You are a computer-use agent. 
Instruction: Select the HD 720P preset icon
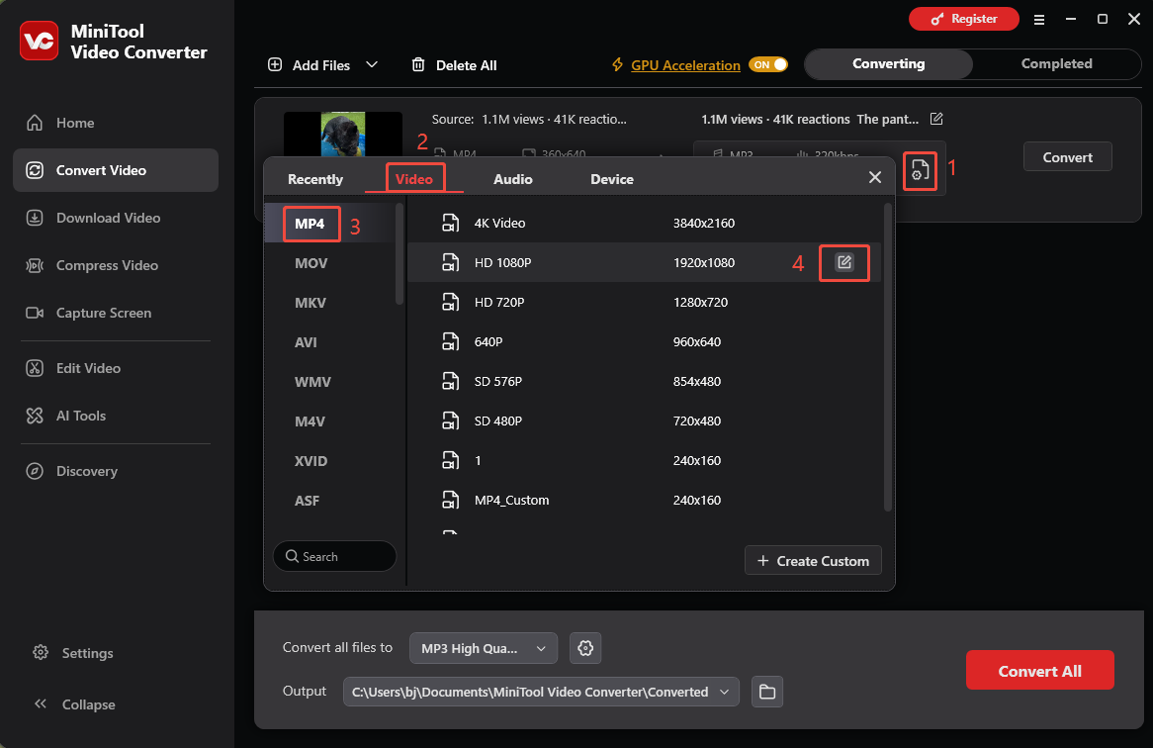coord(450,303)
